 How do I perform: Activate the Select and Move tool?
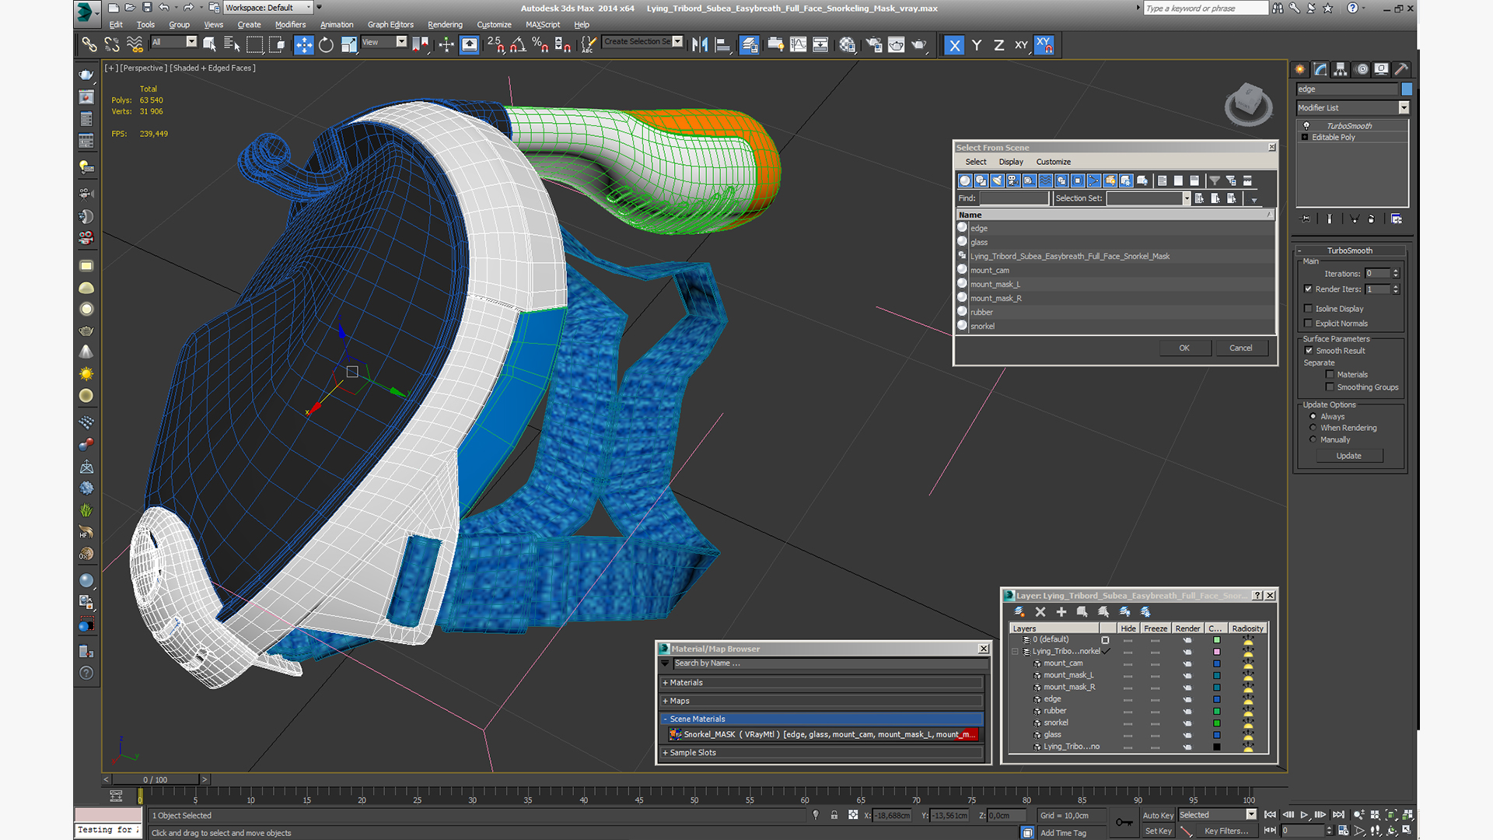304,45
